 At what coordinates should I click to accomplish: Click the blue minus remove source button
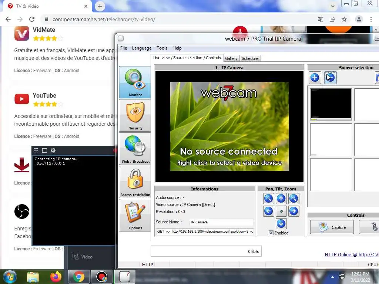(x=330, y=78)
